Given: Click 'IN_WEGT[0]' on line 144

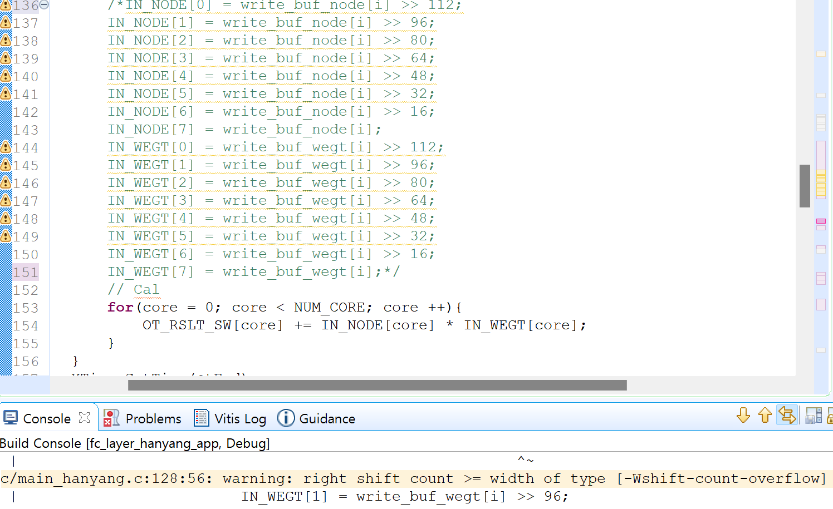Looking at the screenshot, I should pos(151,147).
